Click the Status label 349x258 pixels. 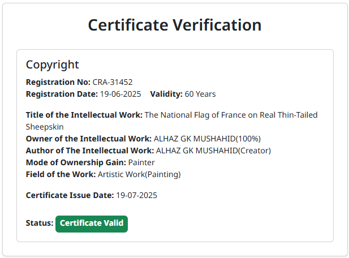[x=40, y=223]
